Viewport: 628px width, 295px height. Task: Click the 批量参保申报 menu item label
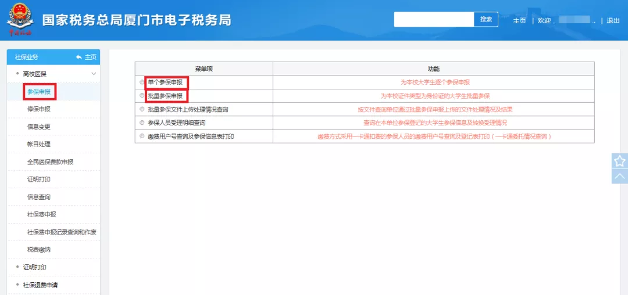tap(165, 96)
